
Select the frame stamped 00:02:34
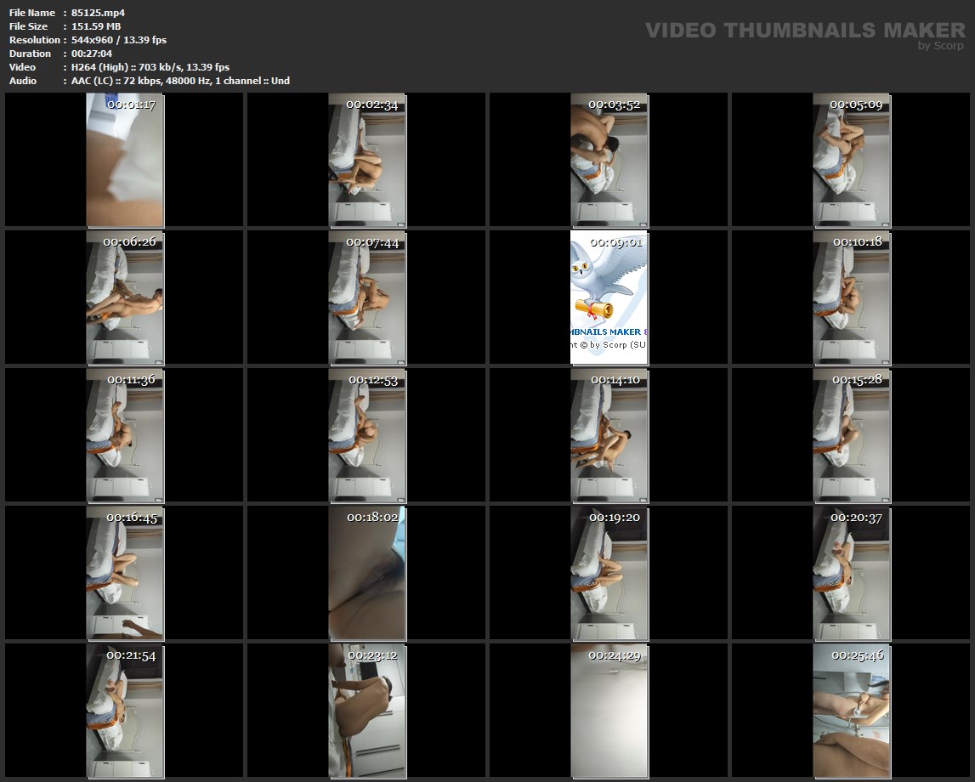(x=367, y=160)
